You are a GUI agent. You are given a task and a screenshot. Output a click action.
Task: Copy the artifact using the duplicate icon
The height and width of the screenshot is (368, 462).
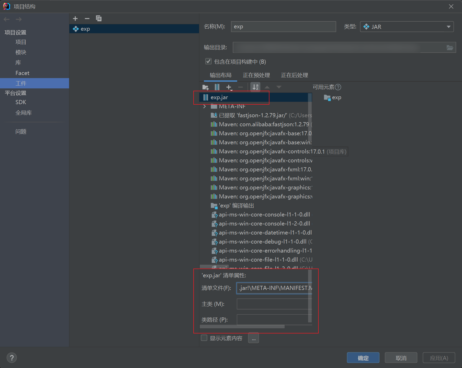tap(99, 19)
